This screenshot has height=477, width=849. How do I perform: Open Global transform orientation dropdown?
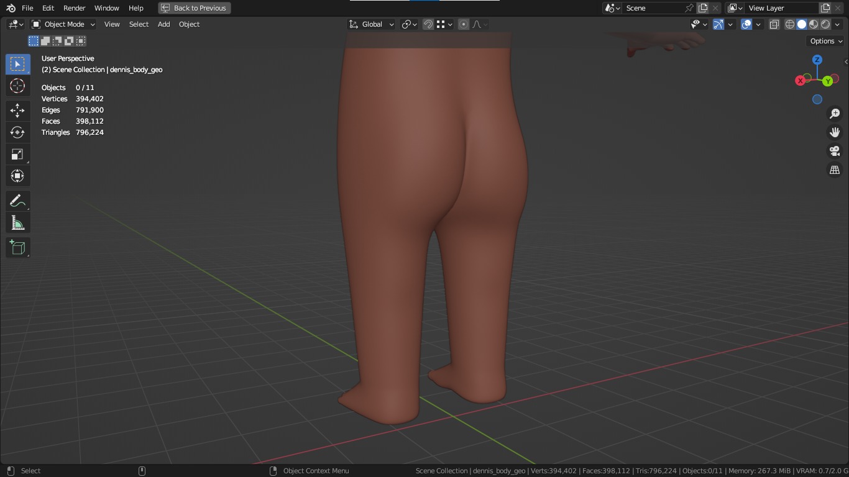371,24
